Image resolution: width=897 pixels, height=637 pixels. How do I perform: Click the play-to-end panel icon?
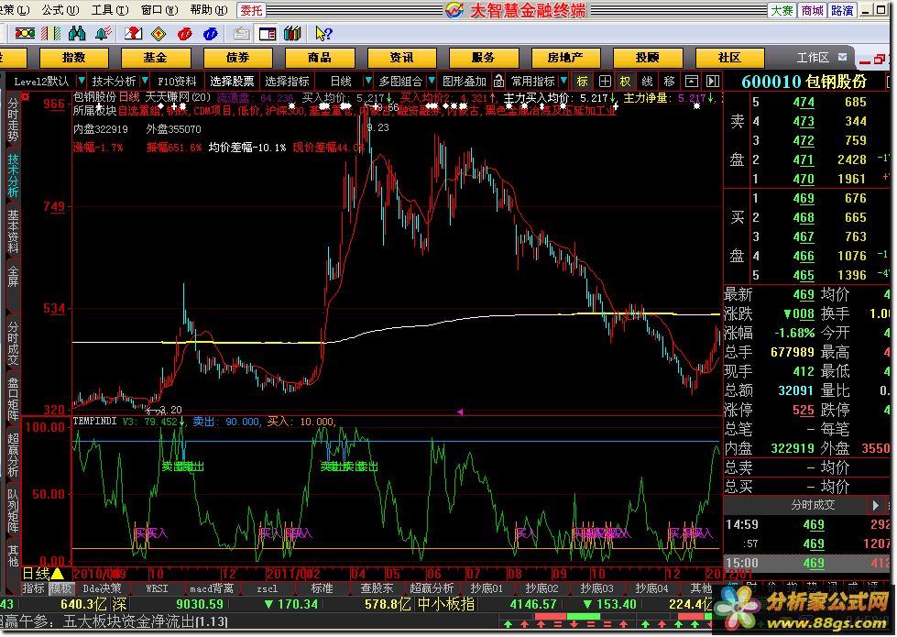tap(712, 82)
